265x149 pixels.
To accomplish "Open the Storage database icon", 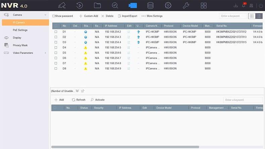I will pos(150,5).
